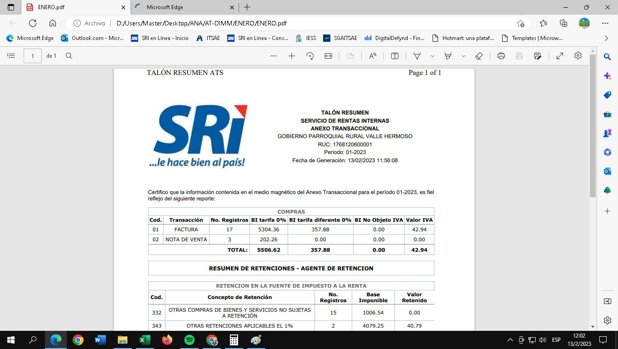Expand the Highlight tool options dropdown
The image size is (618, 349).
(x=463, y=56)
